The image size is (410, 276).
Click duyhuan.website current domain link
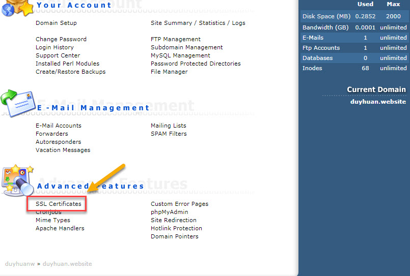pyautogui.click(x=378, y=102)
